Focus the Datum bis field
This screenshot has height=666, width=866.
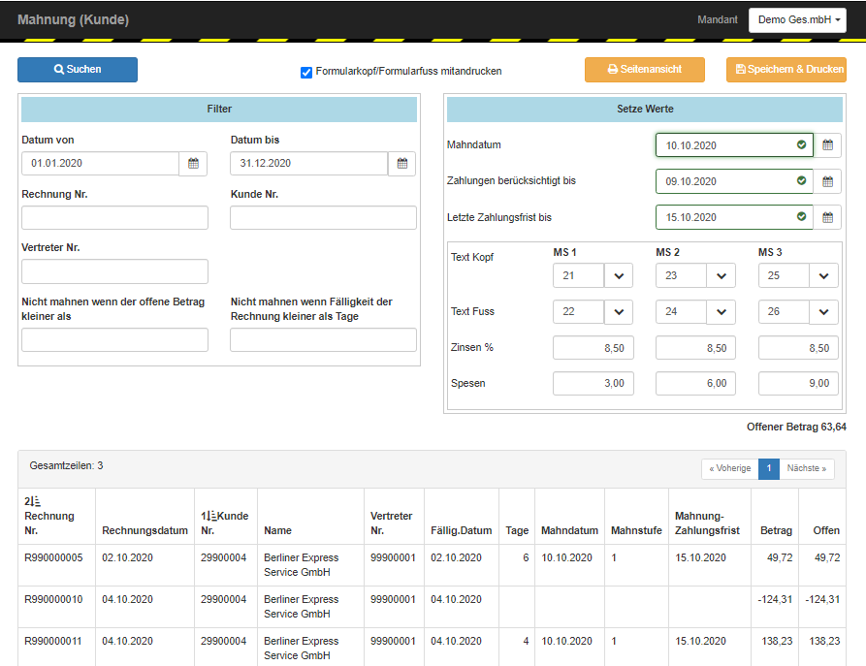point(309,164)
